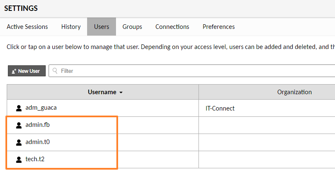Switch to the Active Sessions tab
This screenshot has width=335, height=170.
[x=27, y=27]
